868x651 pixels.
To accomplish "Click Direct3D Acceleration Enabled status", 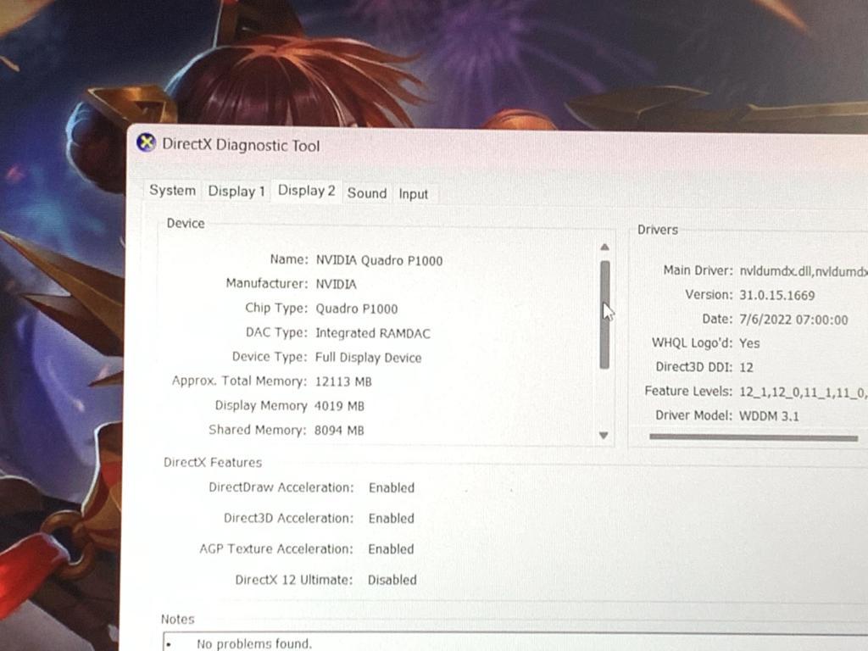I will click(392, 518).
